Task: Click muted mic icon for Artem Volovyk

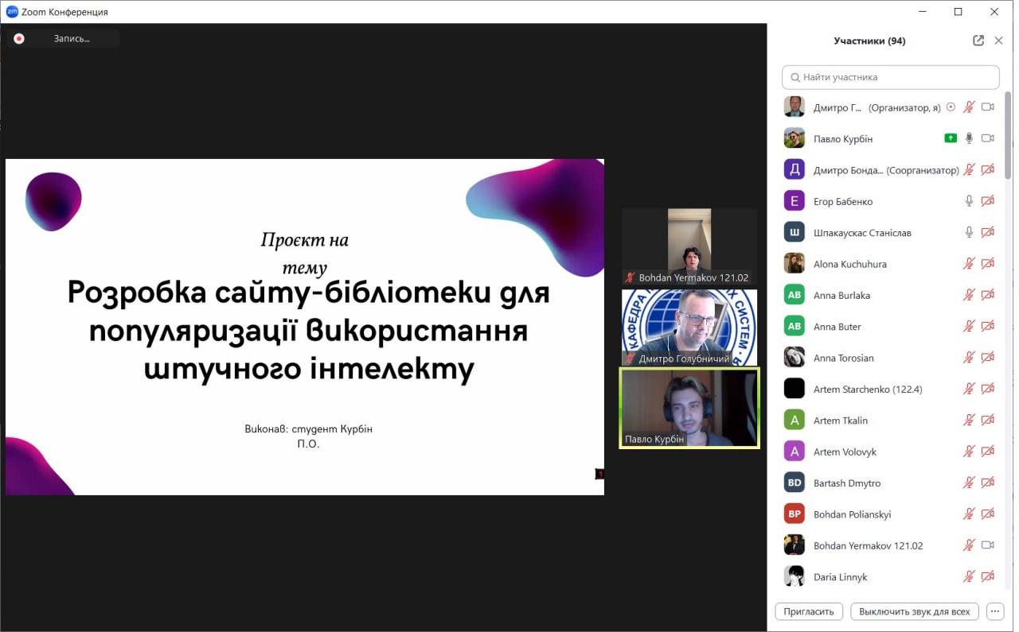Action: coord(969,452)
